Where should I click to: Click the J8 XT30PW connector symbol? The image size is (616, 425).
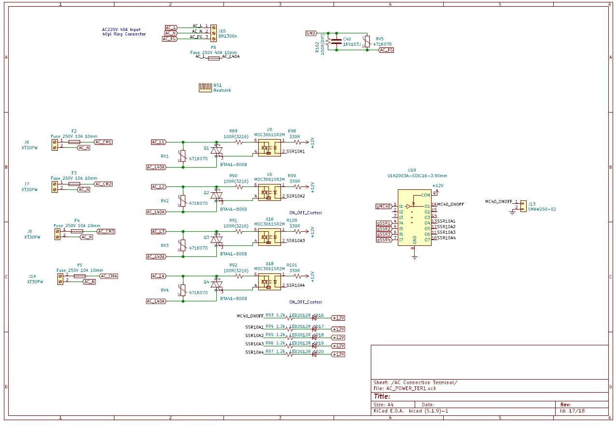57,234
